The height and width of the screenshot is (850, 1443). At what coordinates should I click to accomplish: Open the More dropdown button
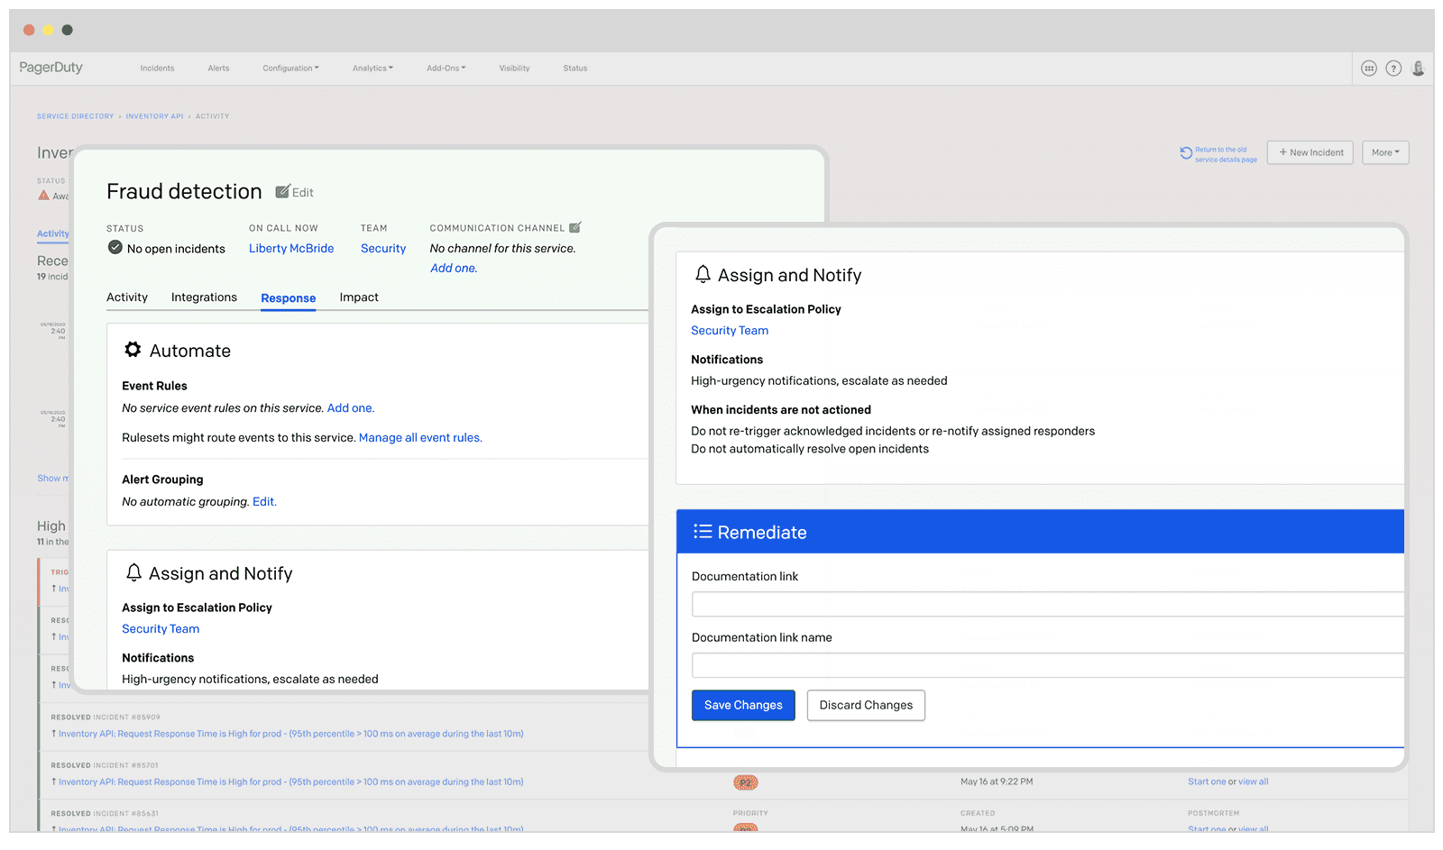(x=1385, y=153)
